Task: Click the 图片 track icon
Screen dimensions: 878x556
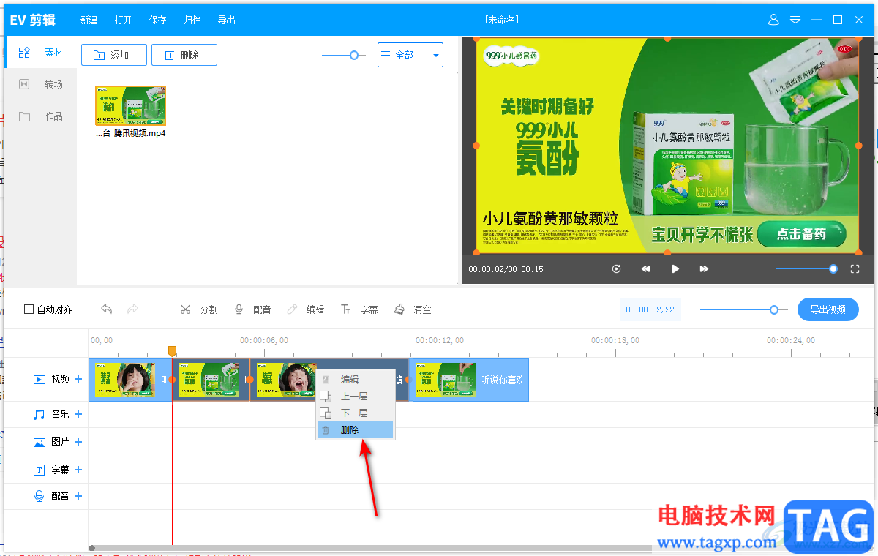Action: pyautogui.click(x=40, y=442)
